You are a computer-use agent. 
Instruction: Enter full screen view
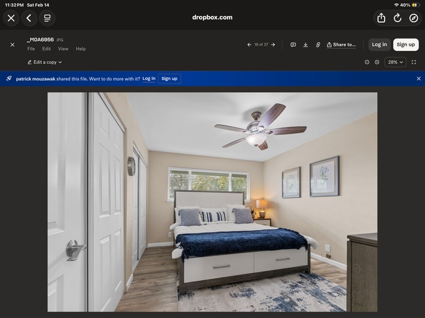[x=414, y=62]
